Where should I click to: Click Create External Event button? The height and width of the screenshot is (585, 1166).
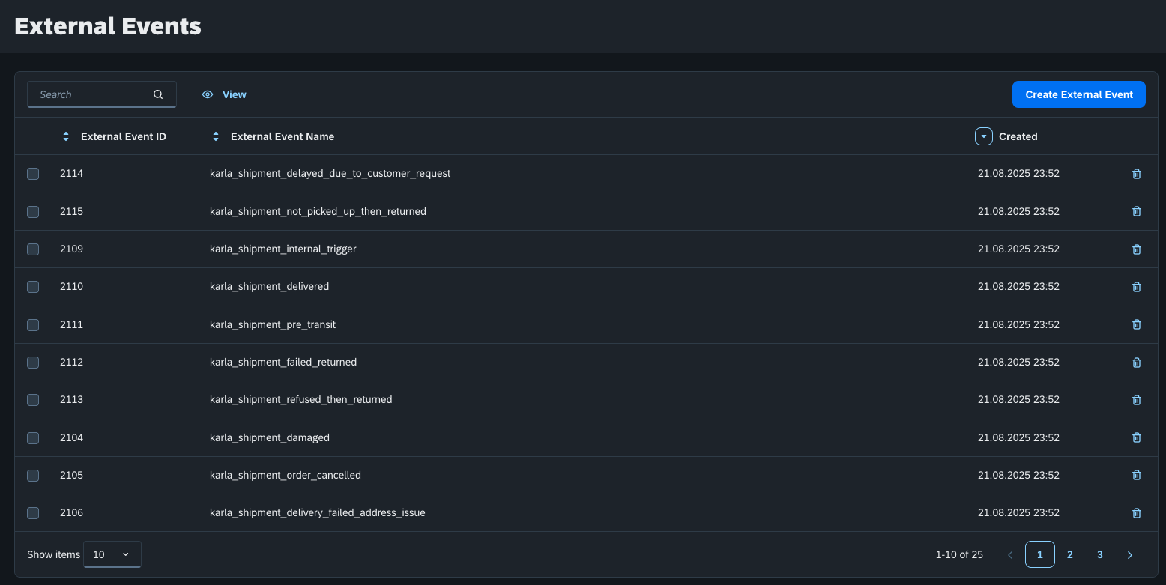tap(1078, 94)
